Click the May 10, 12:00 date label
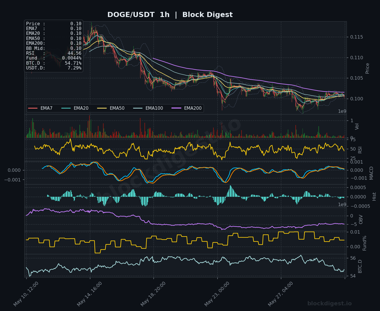380x311 pixels. point(26,294)
